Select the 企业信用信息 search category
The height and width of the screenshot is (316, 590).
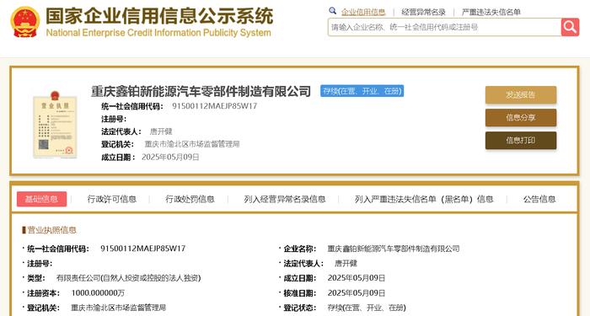pyautogui.click(x=363, y=12)
